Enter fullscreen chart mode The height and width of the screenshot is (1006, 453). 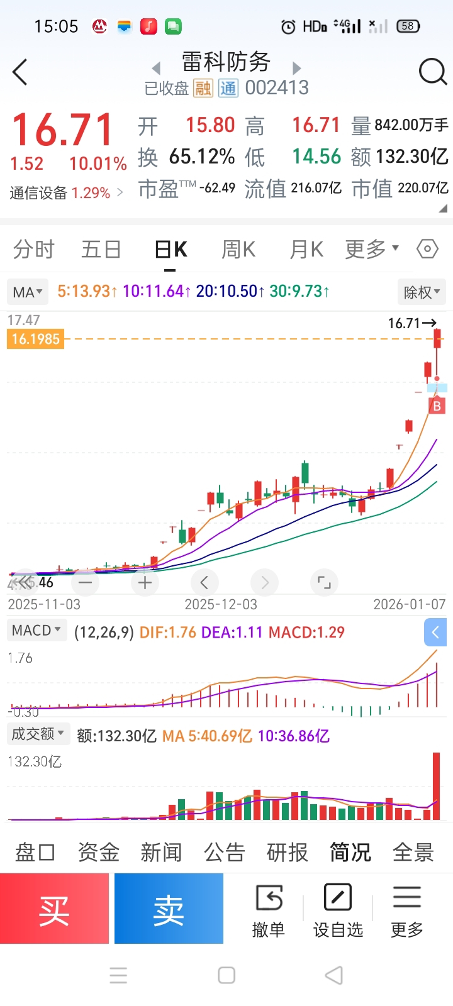[x=324, y=583]
